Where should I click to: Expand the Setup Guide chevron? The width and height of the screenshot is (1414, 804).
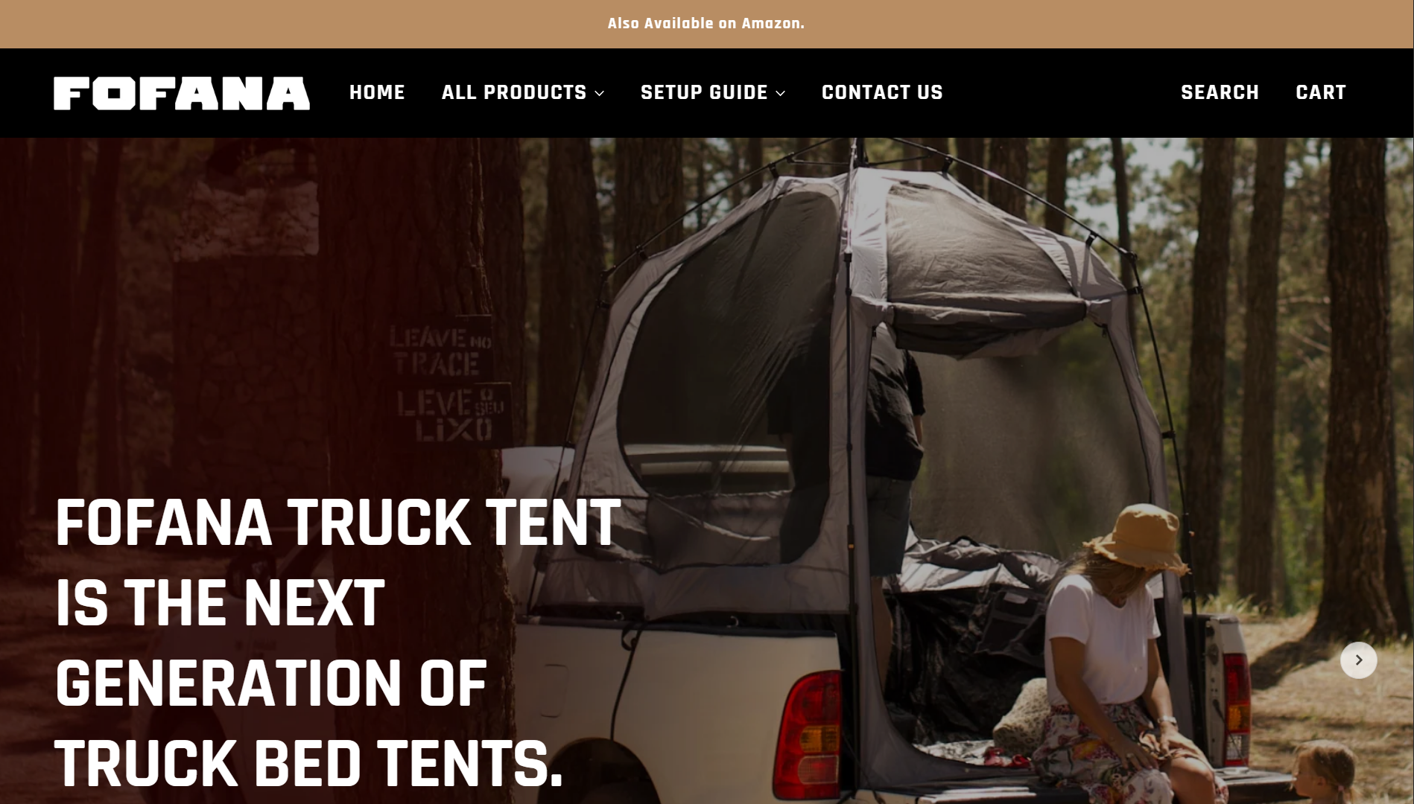(781, 93)
